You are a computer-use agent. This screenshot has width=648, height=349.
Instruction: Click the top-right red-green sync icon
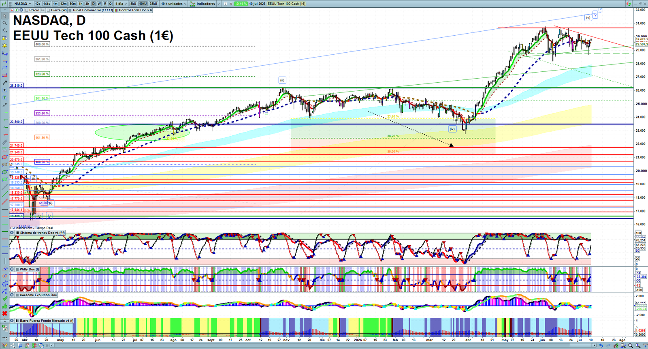629,4
